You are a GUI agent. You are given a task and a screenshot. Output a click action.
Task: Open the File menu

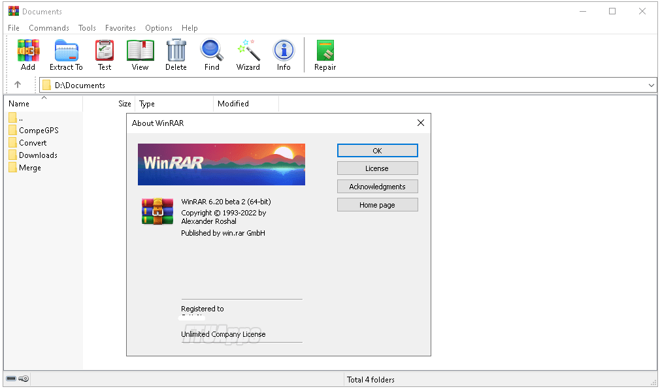[x=14, y=28]
